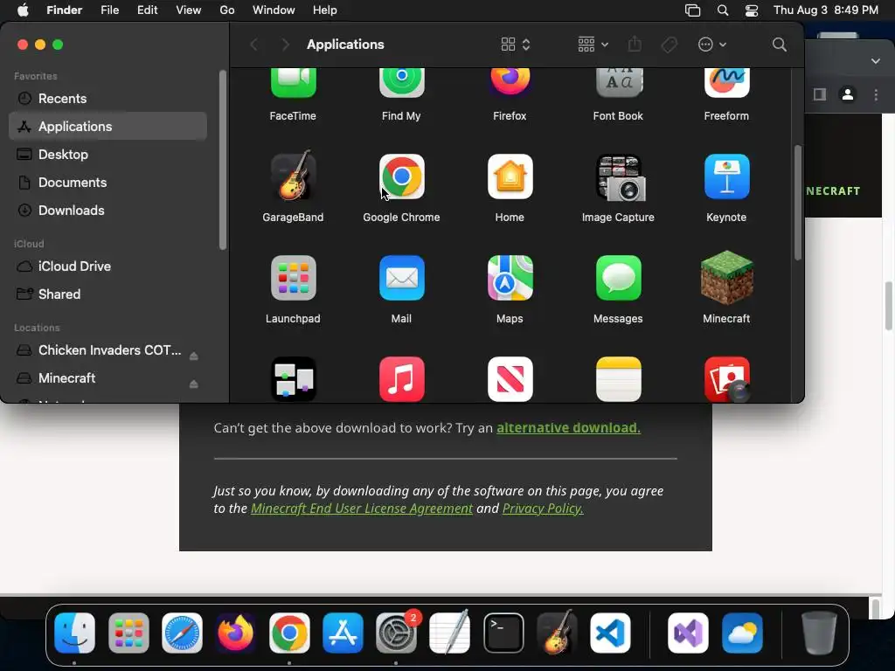
Task: Select the Freeform app icon
Action: [x=726, y=83]
